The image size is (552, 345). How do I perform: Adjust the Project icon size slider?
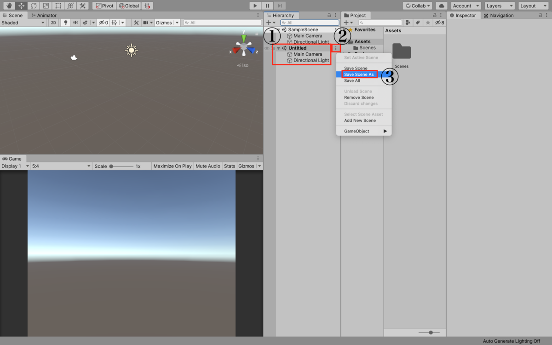(x=429, y=332)
